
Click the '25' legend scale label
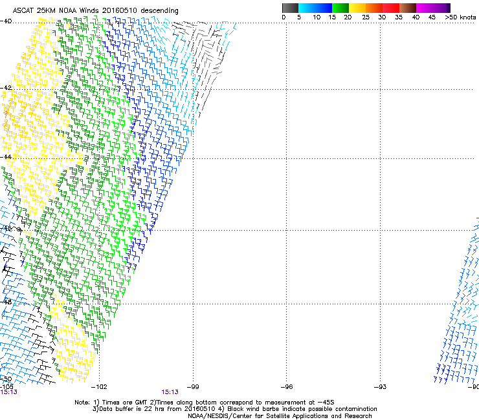[x=366, y=17]
